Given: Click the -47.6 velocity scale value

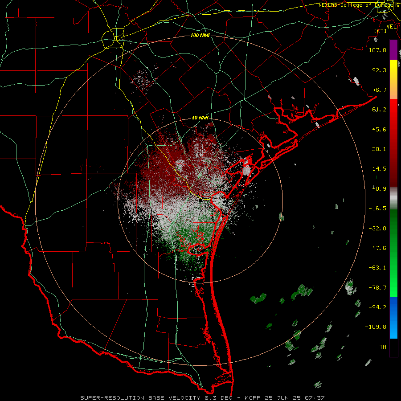Looking at the screenshot, I should coord(377,248).
